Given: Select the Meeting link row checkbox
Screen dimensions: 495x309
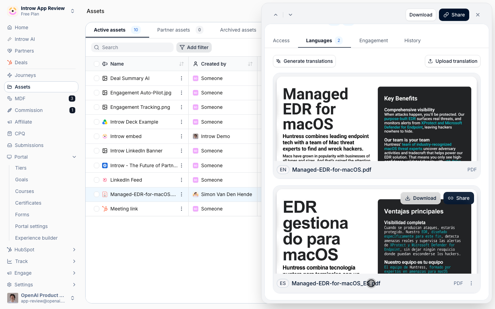Looking at the screenshot, I should click(97, 209).
